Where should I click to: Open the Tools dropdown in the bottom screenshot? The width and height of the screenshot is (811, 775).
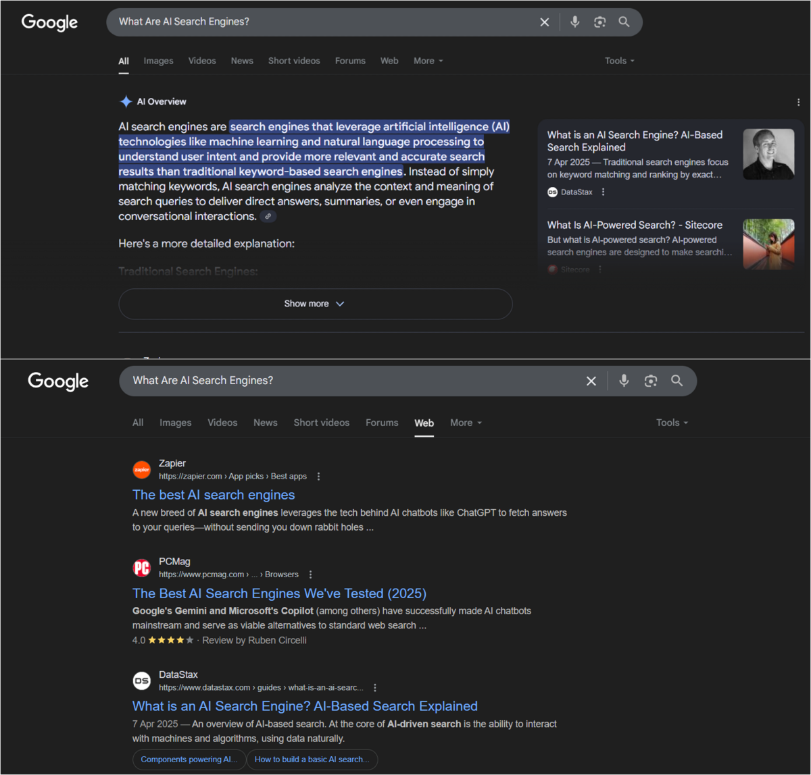coord(672,423)
